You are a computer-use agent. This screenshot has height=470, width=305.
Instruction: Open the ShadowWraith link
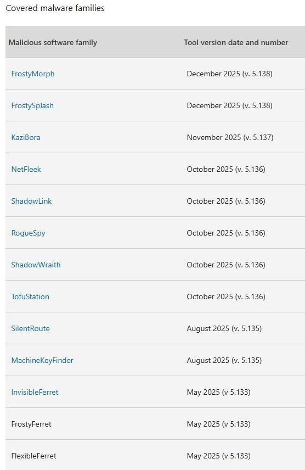(36, 265)
